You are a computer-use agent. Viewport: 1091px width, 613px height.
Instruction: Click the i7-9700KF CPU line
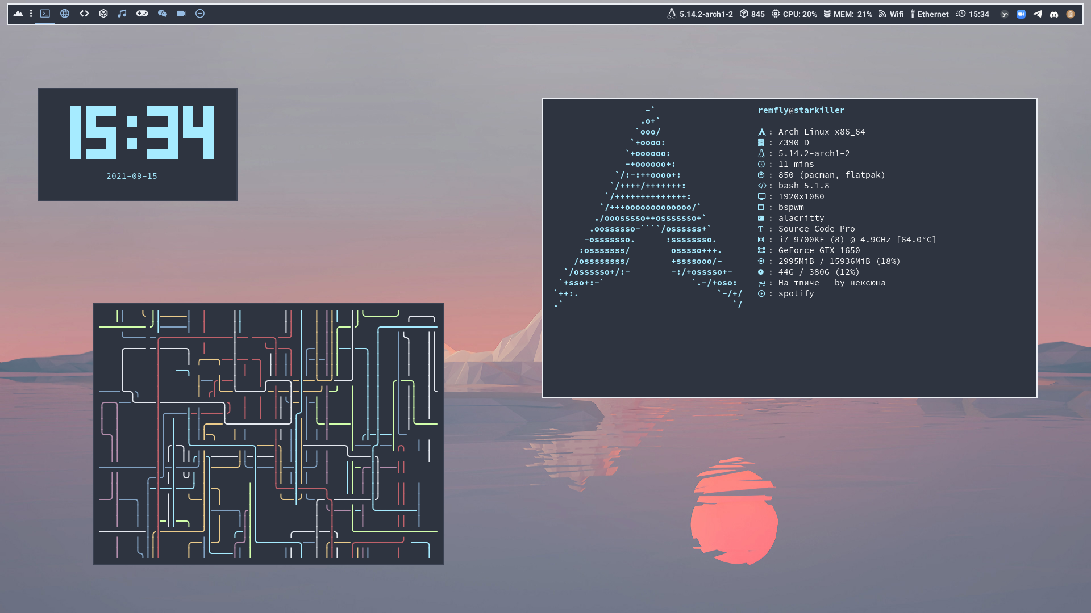pos(847,240)
